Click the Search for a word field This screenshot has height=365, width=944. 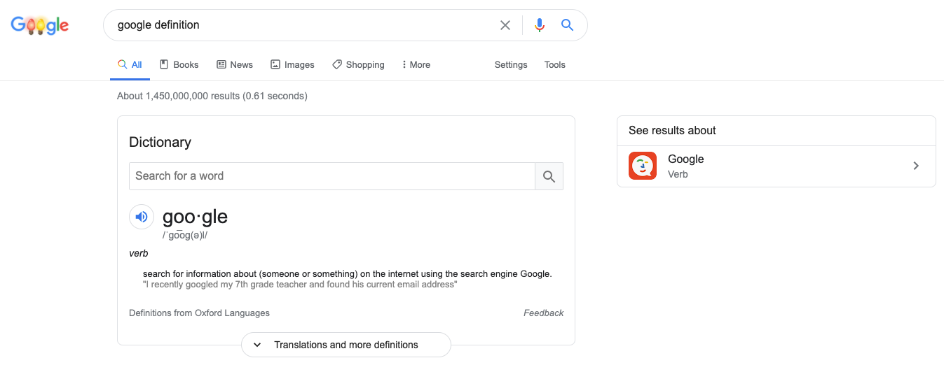[x=332, y=176]
